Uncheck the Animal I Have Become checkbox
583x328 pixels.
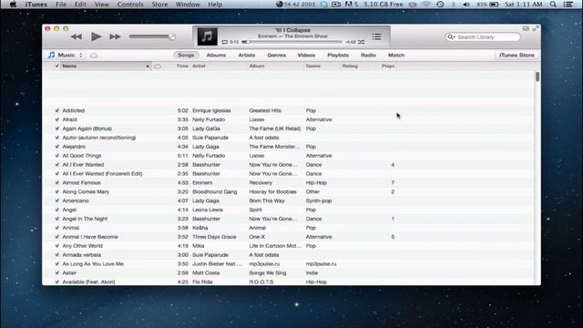point(56,237)
